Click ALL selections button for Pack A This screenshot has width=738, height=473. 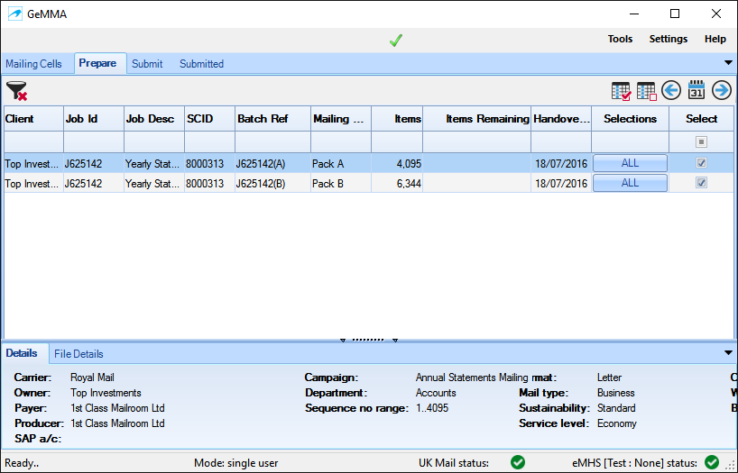click(x=630, y=163)
